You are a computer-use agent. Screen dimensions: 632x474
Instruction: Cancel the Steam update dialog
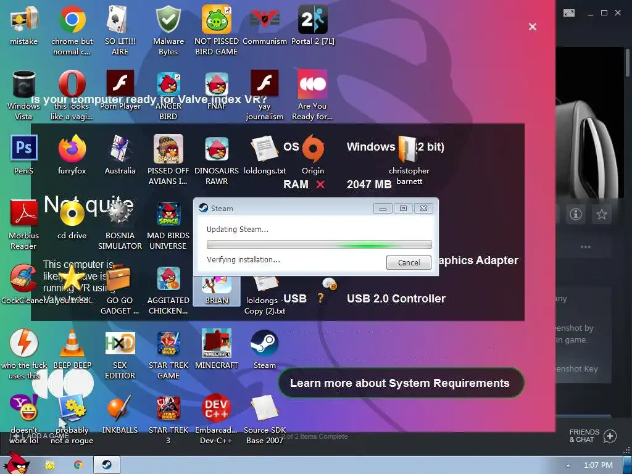coord(409,262)
